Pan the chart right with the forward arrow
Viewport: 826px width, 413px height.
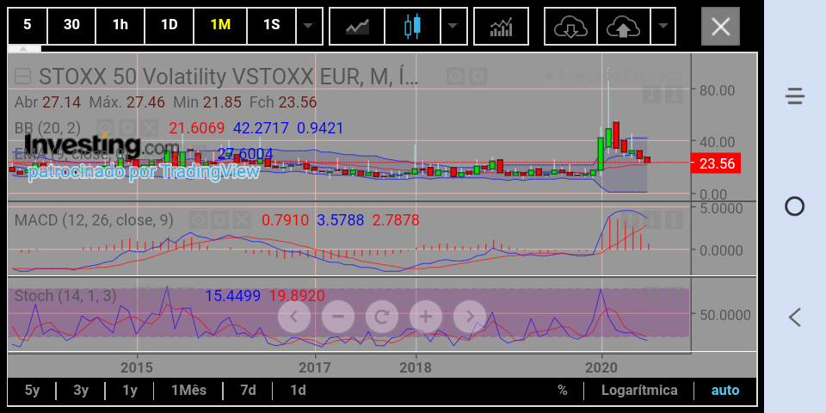(470, 317)
